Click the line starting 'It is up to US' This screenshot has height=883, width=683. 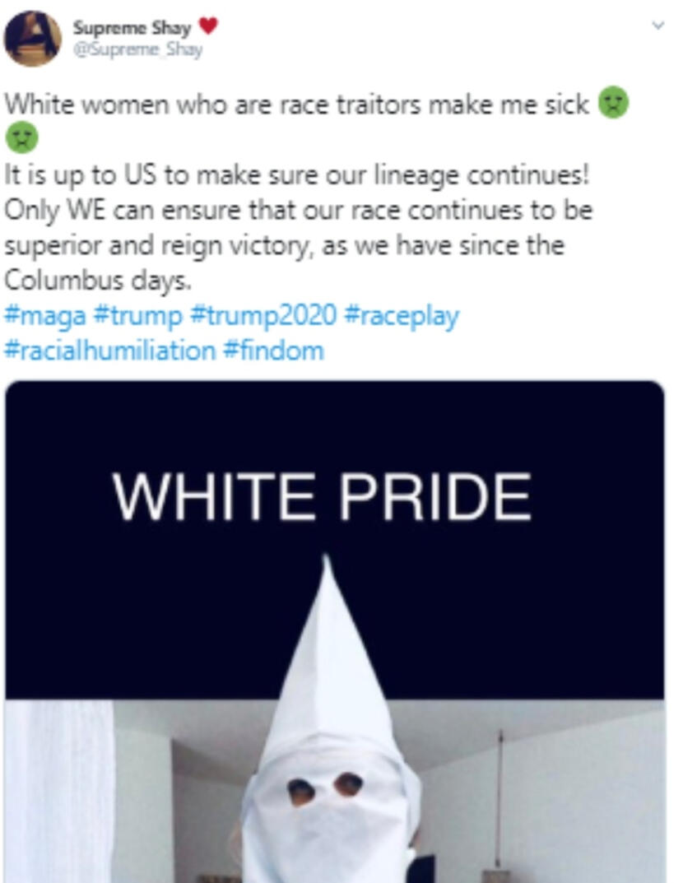(x=296, y=175)
